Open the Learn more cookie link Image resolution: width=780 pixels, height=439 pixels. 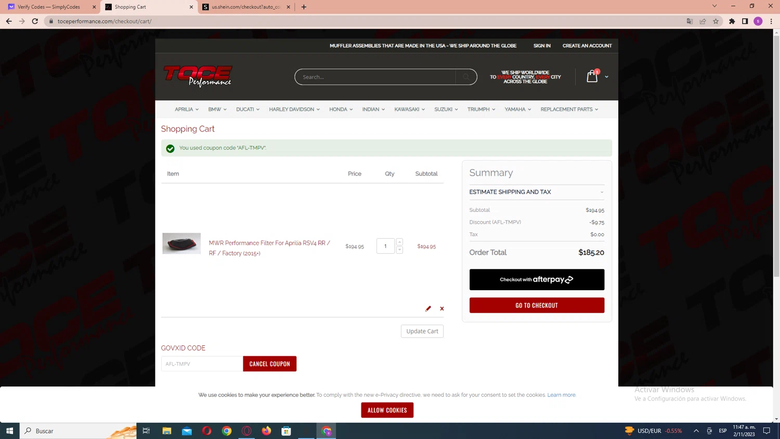click(x=561, y=395)
